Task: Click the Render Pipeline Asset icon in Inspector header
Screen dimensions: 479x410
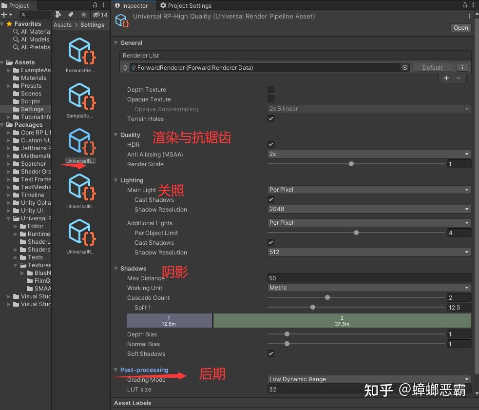Action: 122,20
